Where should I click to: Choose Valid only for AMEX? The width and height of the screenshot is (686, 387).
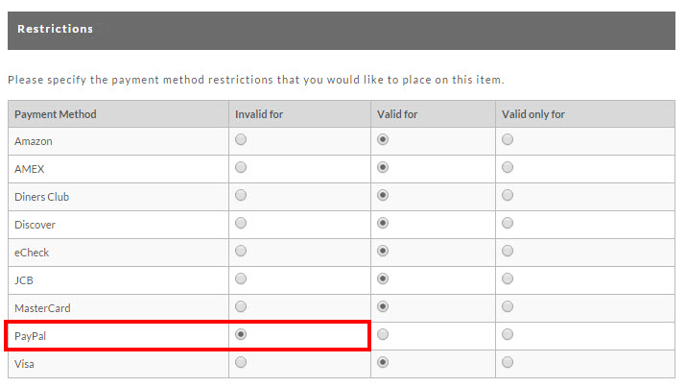[508, 167]
